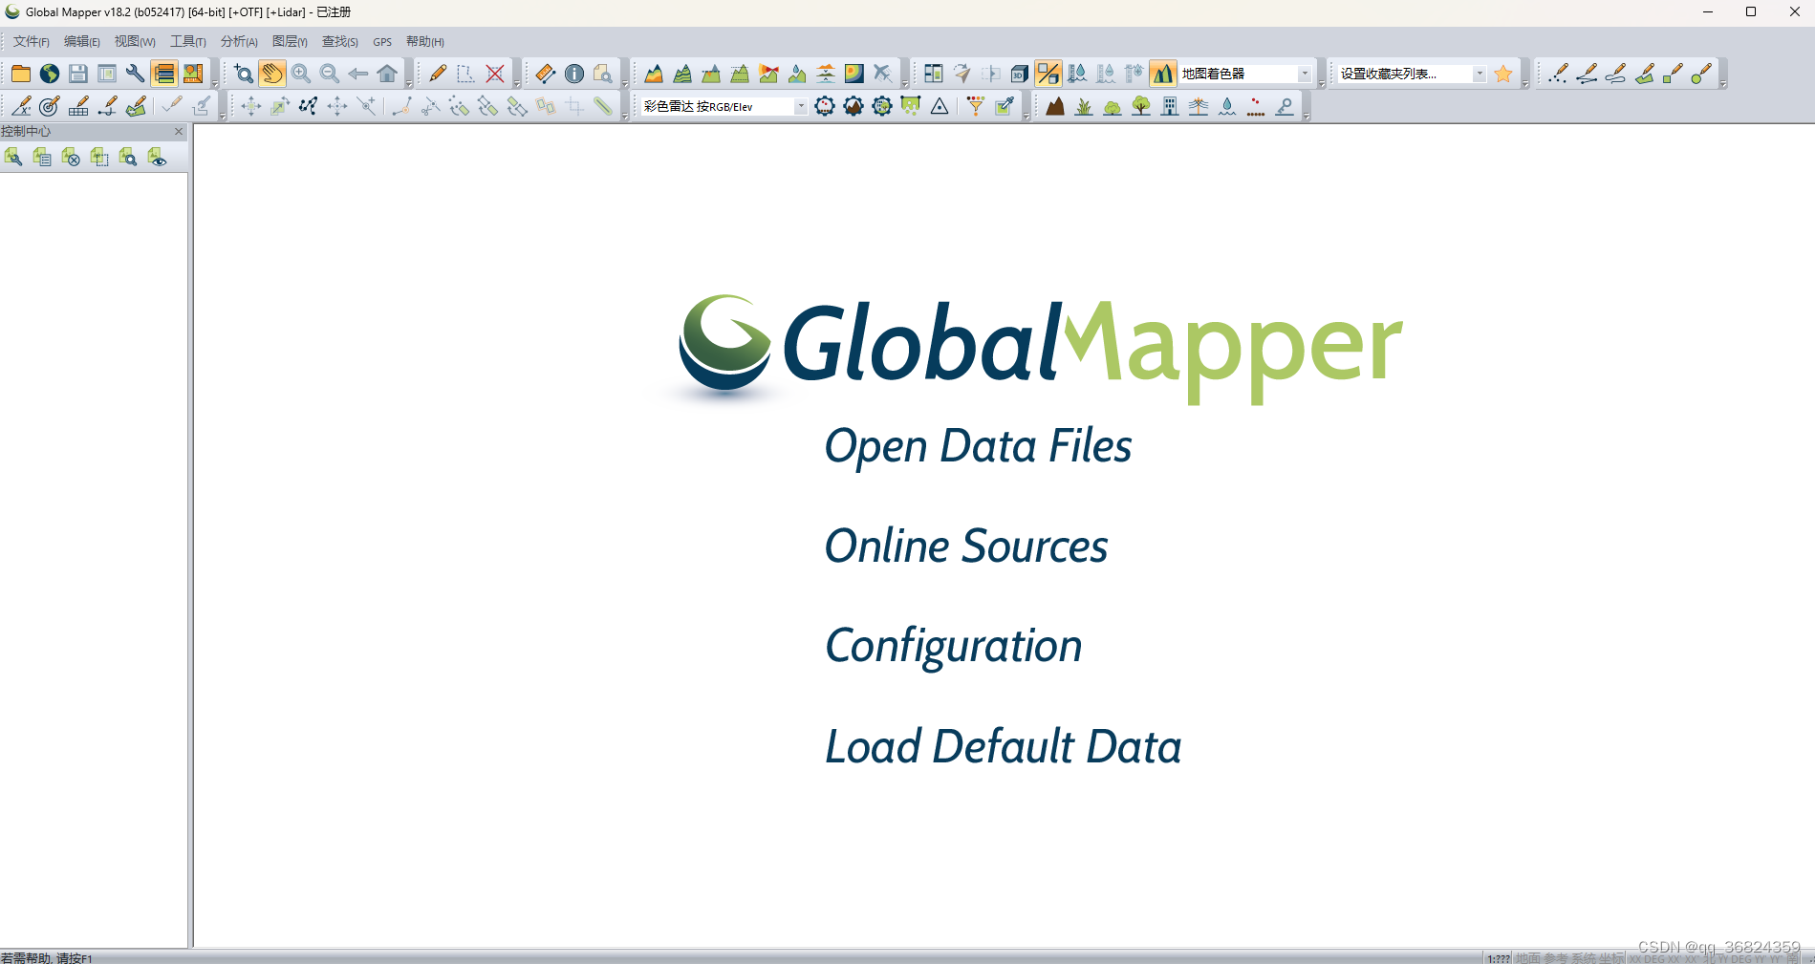Open the online sources globe icon

pyautogui.click(x=50, y=74)
